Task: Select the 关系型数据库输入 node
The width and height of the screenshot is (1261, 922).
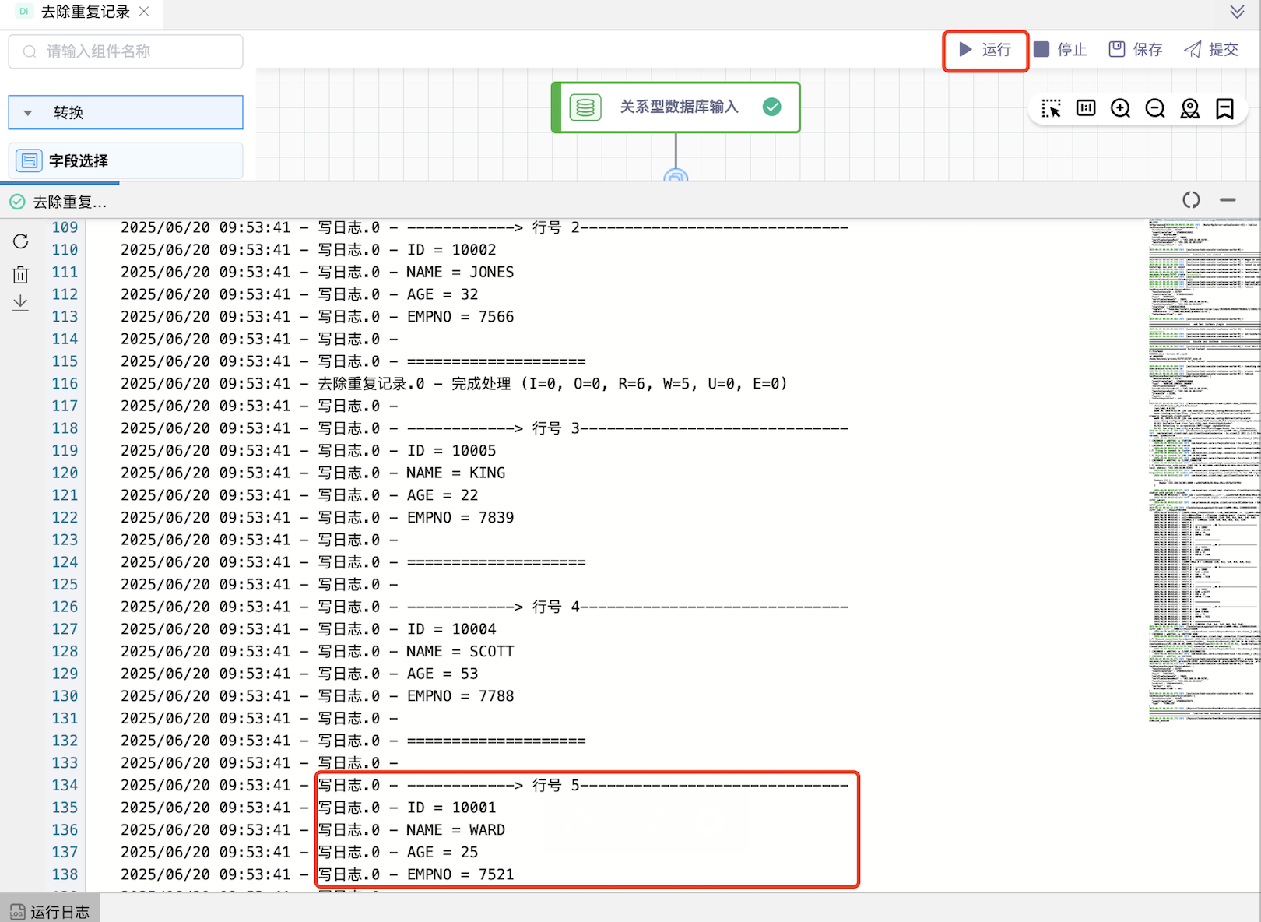Action: coord(676,107)
